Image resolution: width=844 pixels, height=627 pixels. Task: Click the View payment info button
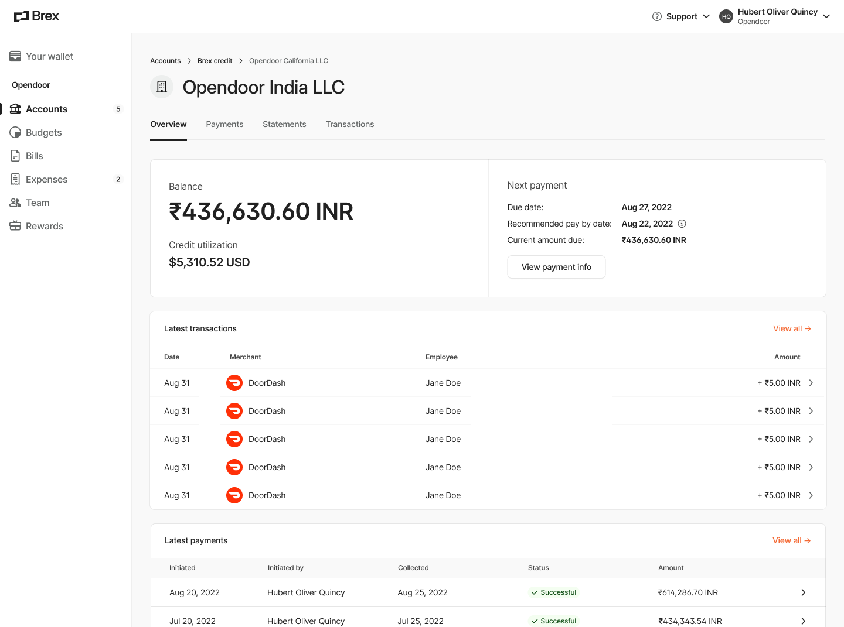(x=556, y=267)
